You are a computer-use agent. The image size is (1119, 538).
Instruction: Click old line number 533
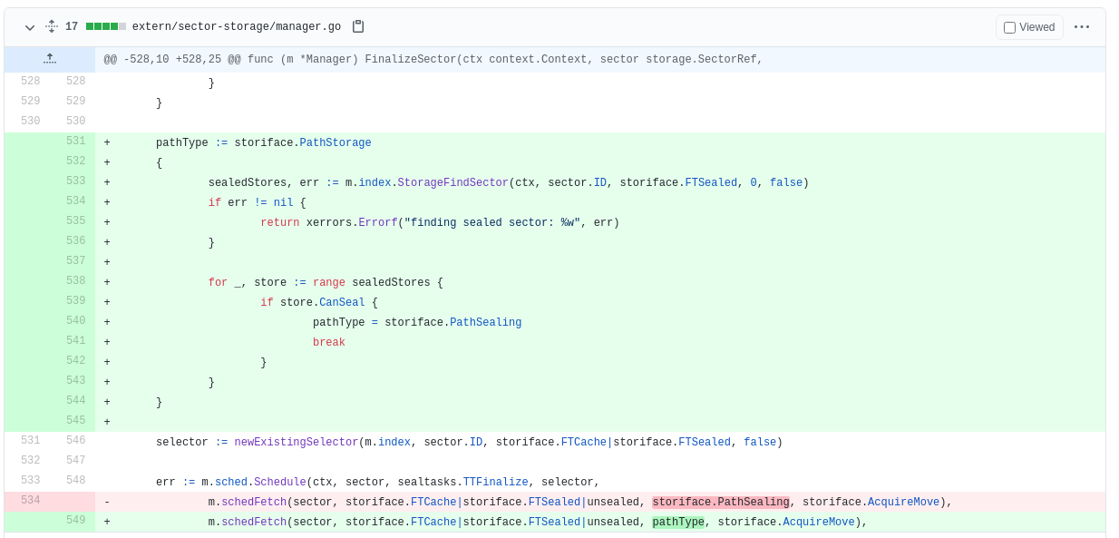pos(30,482)
